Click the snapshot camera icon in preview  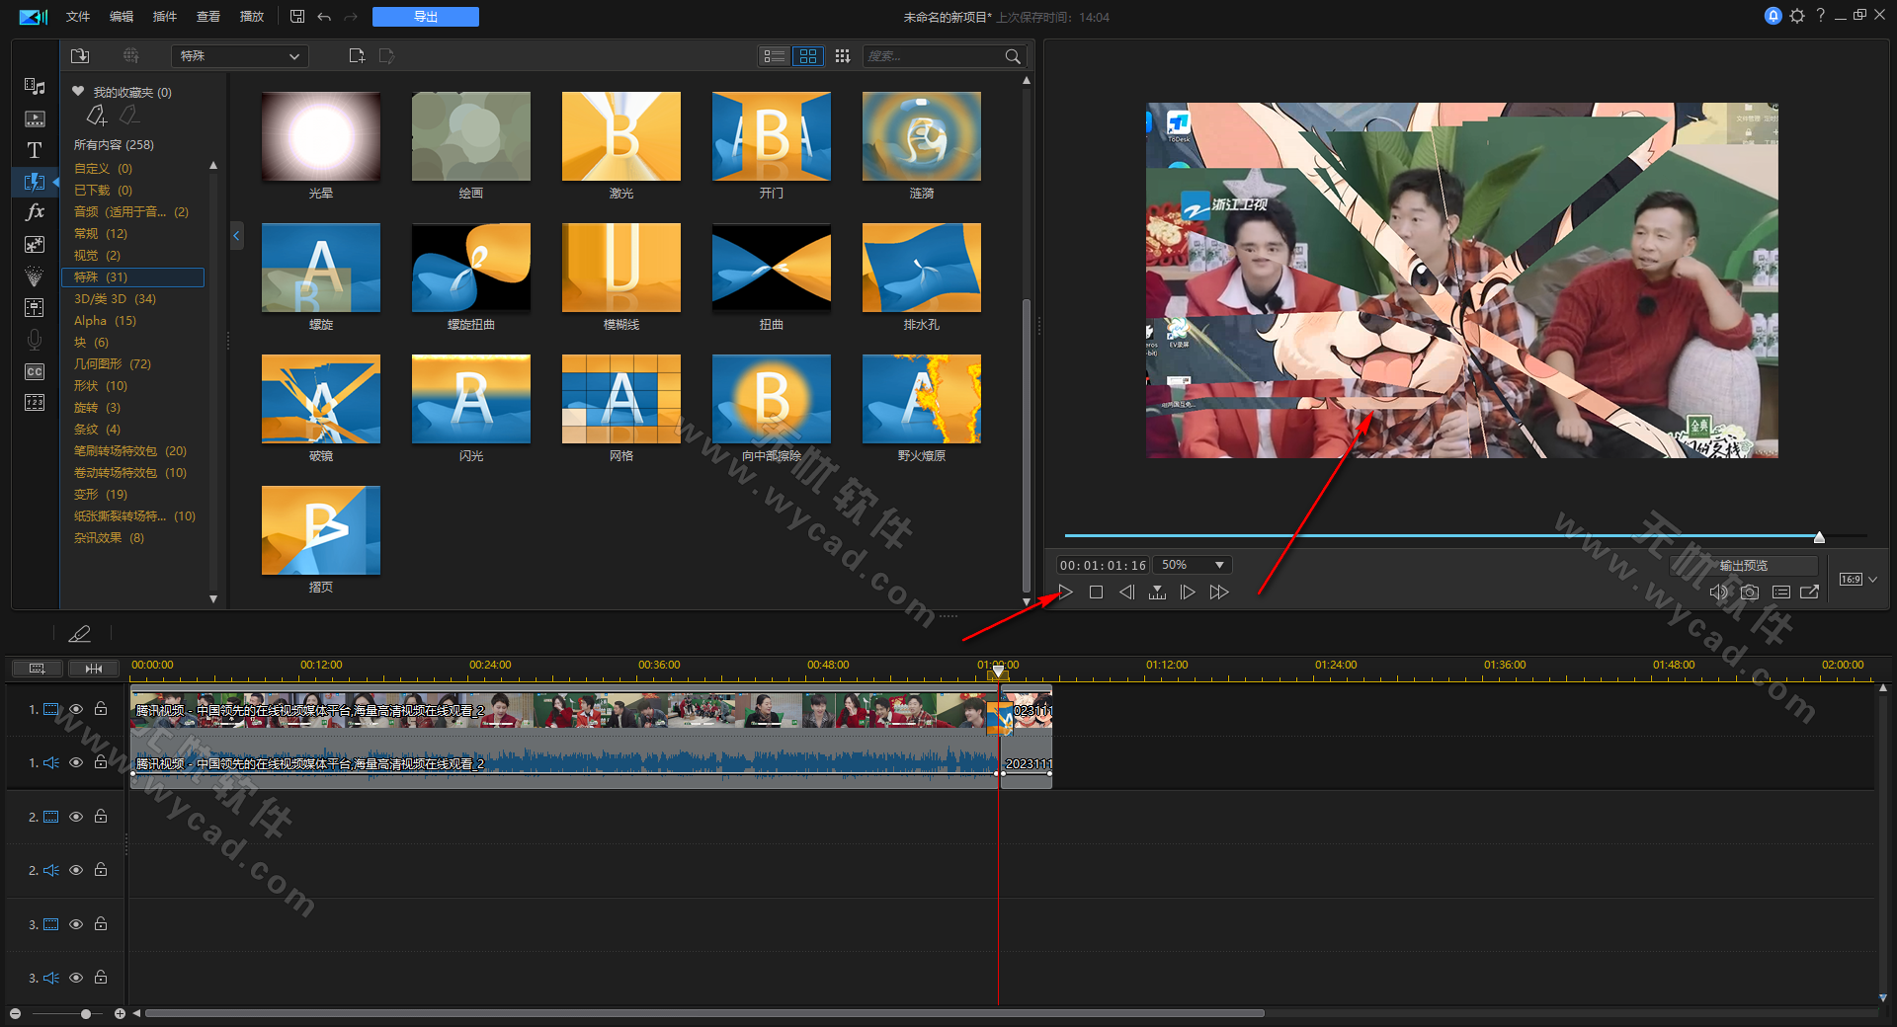1750,592
